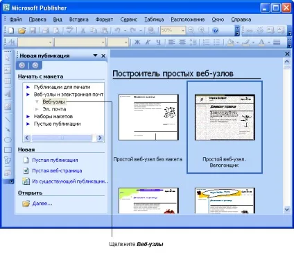The image size is (294, 253).
Task: Click the Zoom In magnifier icon
Action: tap(202, 31)
